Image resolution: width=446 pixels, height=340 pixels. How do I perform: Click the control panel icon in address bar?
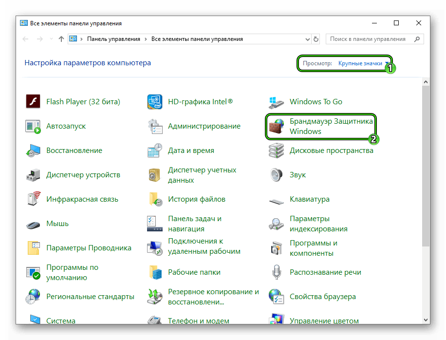(x=73, y=38)
